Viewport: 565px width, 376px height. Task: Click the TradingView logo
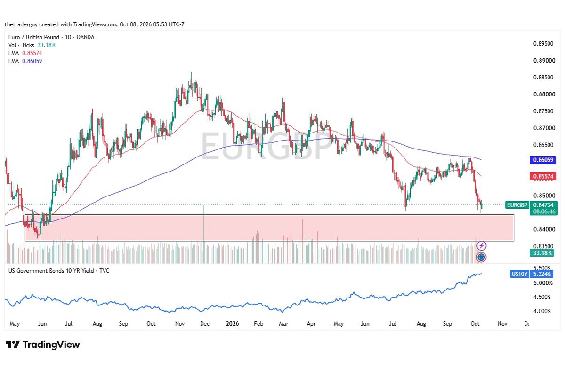[x=43, y=345]
